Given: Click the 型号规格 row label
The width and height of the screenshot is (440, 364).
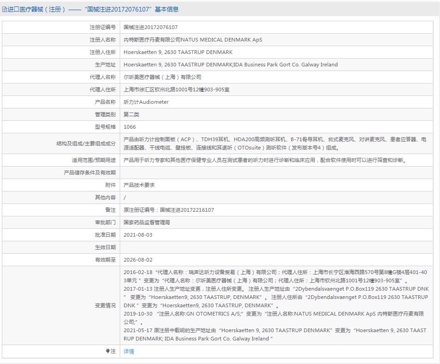Looking at the screenshot, I should point(105,127).
